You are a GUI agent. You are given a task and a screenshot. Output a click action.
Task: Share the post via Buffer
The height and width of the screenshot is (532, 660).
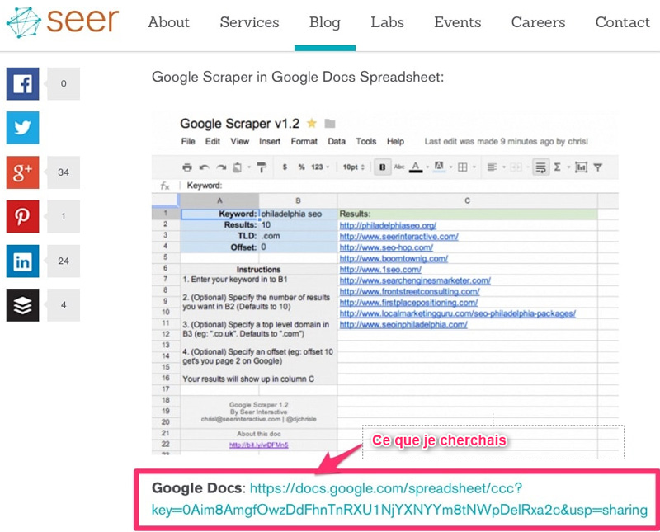23,305
